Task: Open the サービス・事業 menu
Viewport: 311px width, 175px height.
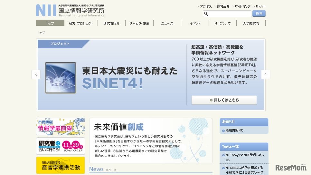Action: coord(139,23)
